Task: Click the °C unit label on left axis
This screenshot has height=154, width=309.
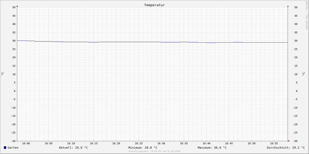Action: coord(3,74)
